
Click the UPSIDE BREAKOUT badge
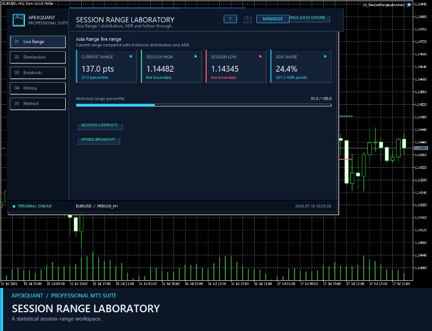click(x=98, y=140)
